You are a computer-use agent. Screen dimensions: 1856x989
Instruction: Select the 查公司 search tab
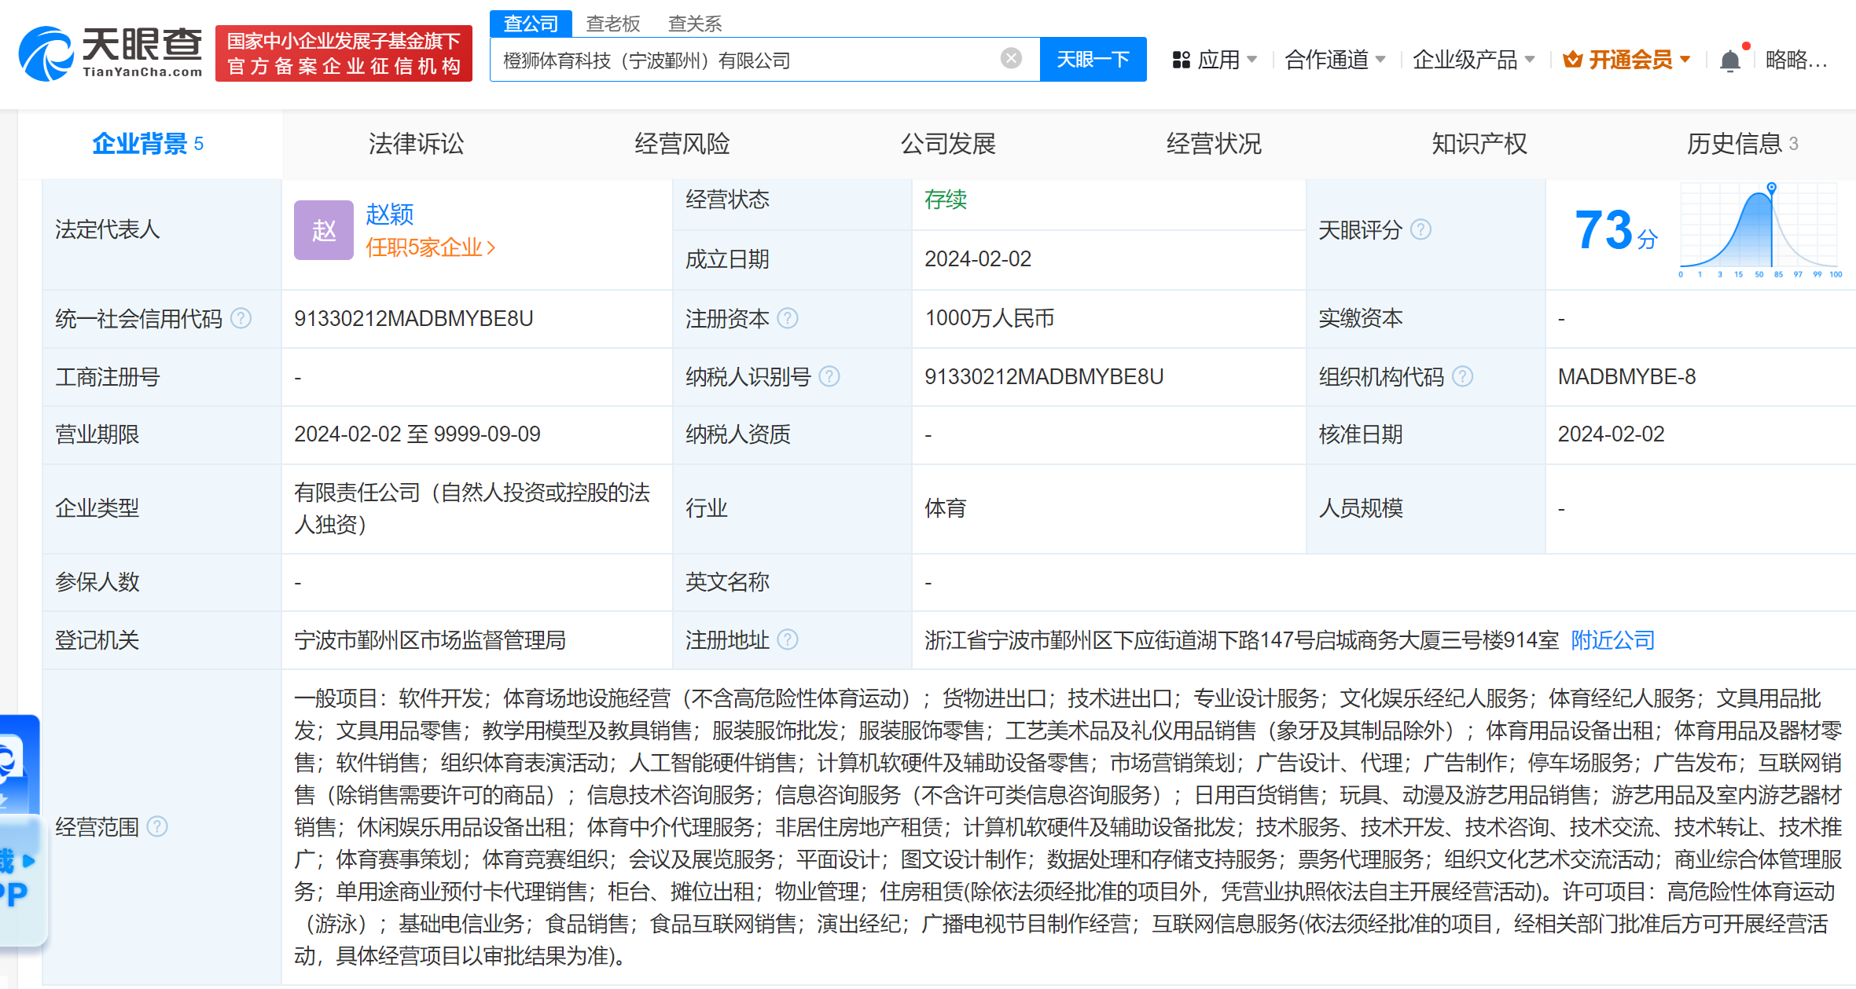click(x=531, y=24)
